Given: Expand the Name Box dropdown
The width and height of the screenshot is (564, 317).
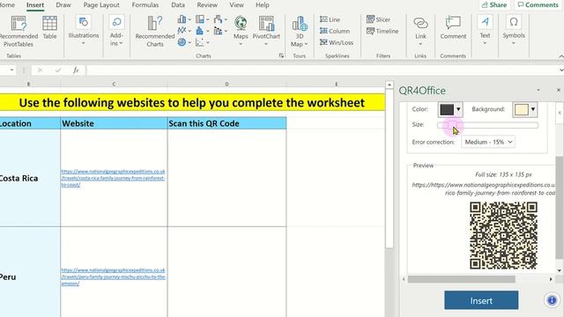Looking at the screenshot, I should tap(11, 70).
